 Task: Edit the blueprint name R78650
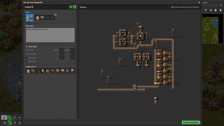coord(32,7)
